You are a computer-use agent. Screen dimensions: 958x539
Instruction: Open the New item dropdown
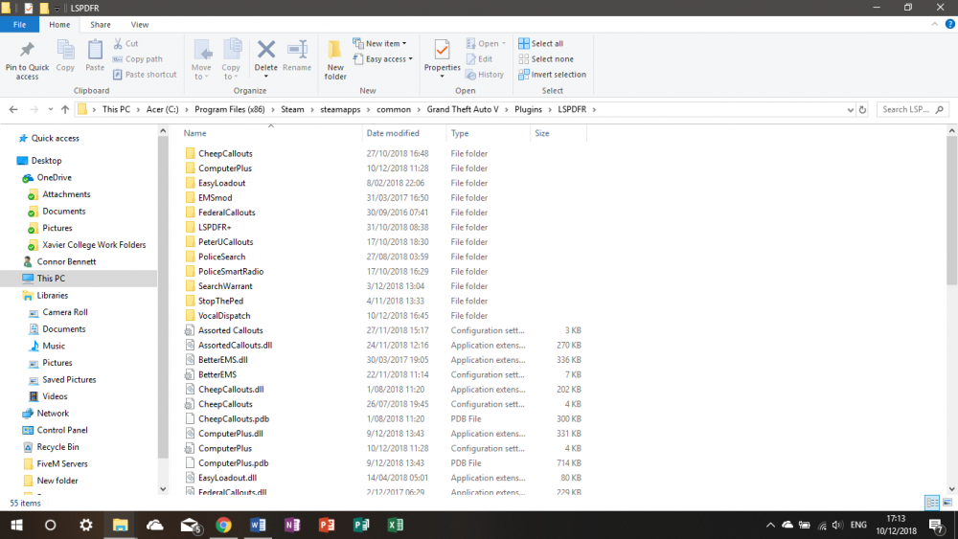point(379,43)
